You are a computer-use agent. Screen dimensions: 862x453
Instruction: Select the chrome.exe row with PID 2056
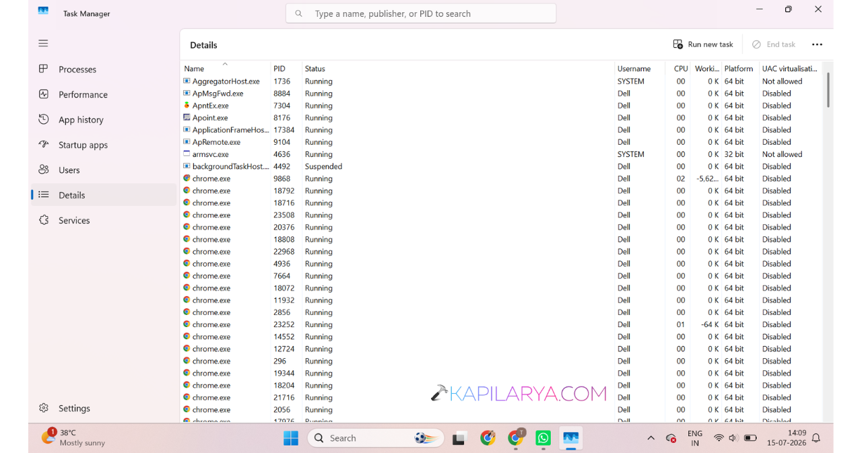[502, 409]
